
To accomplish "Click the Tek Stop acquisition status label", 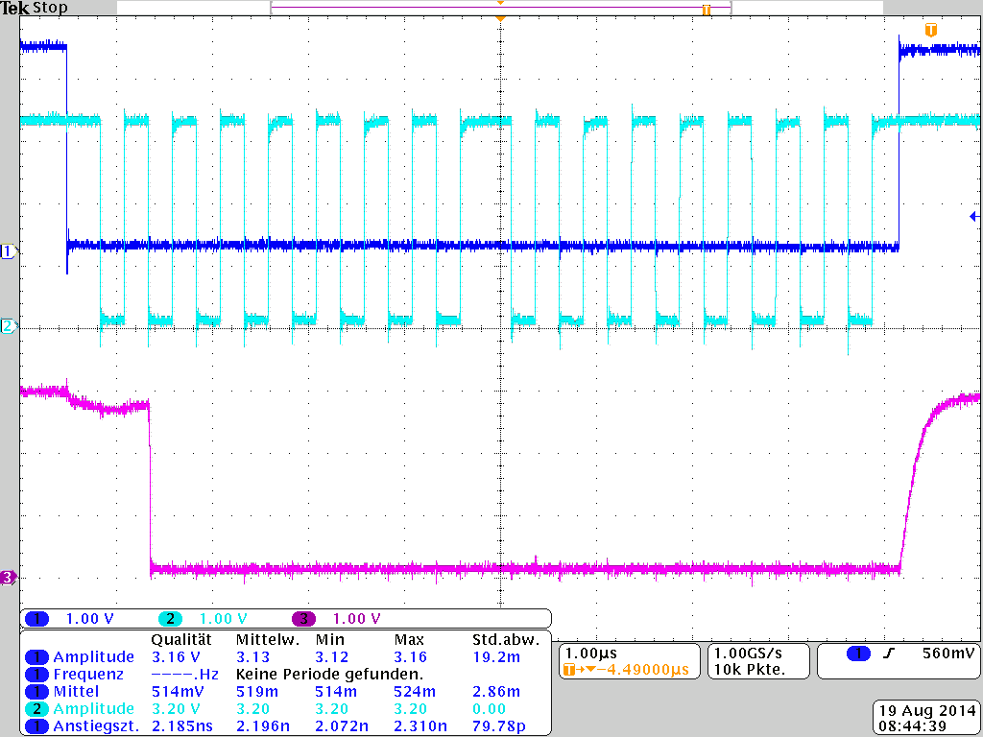I will [x=34, y=8].
